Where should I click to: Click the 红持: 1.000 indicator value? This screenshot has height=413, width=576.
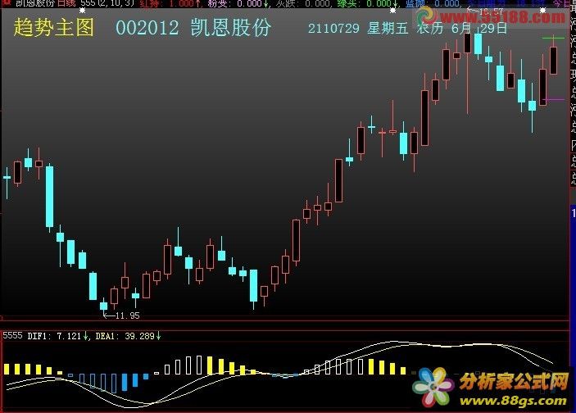[x=170, y=3]
